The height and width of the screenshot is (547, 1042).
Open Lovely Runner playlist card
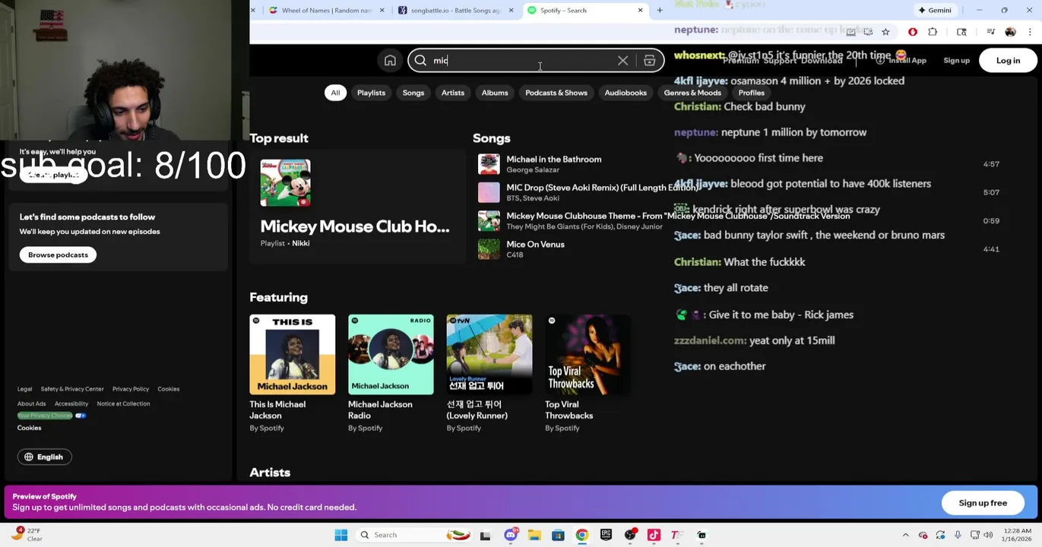489,373
